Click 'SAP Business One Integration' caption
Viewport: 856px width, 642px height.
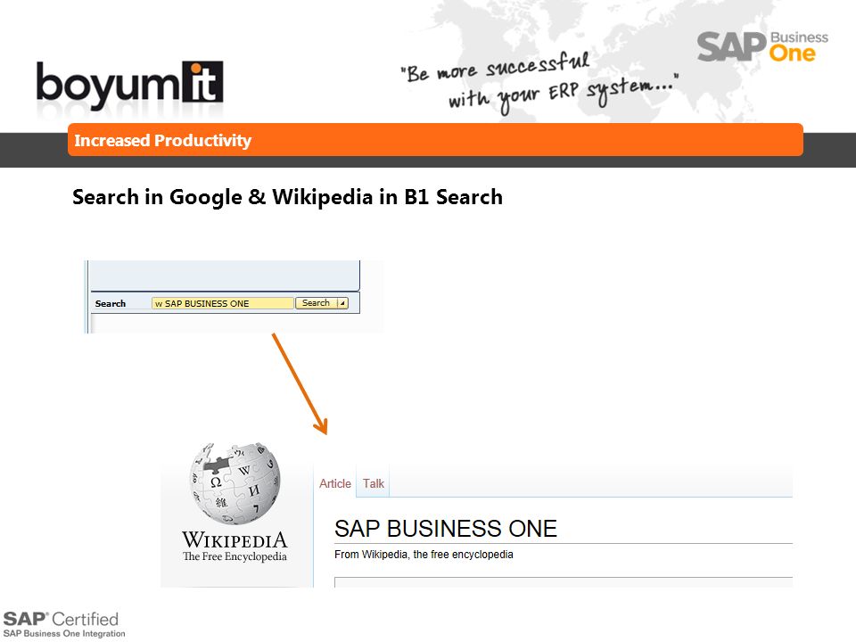coord(64,634)
